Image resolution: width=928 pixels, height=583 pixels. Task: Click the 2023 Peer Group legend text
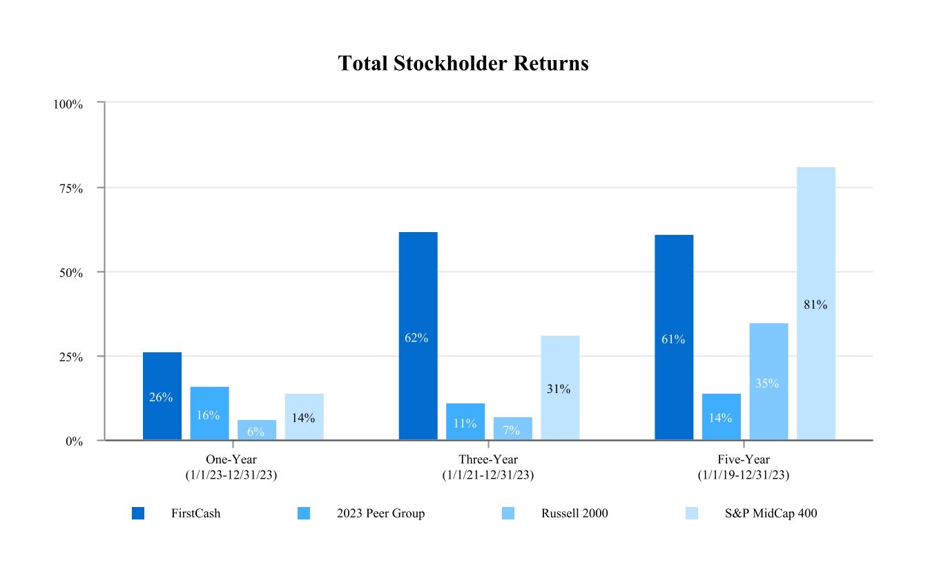pyautogui.click(x=380, y=513)
